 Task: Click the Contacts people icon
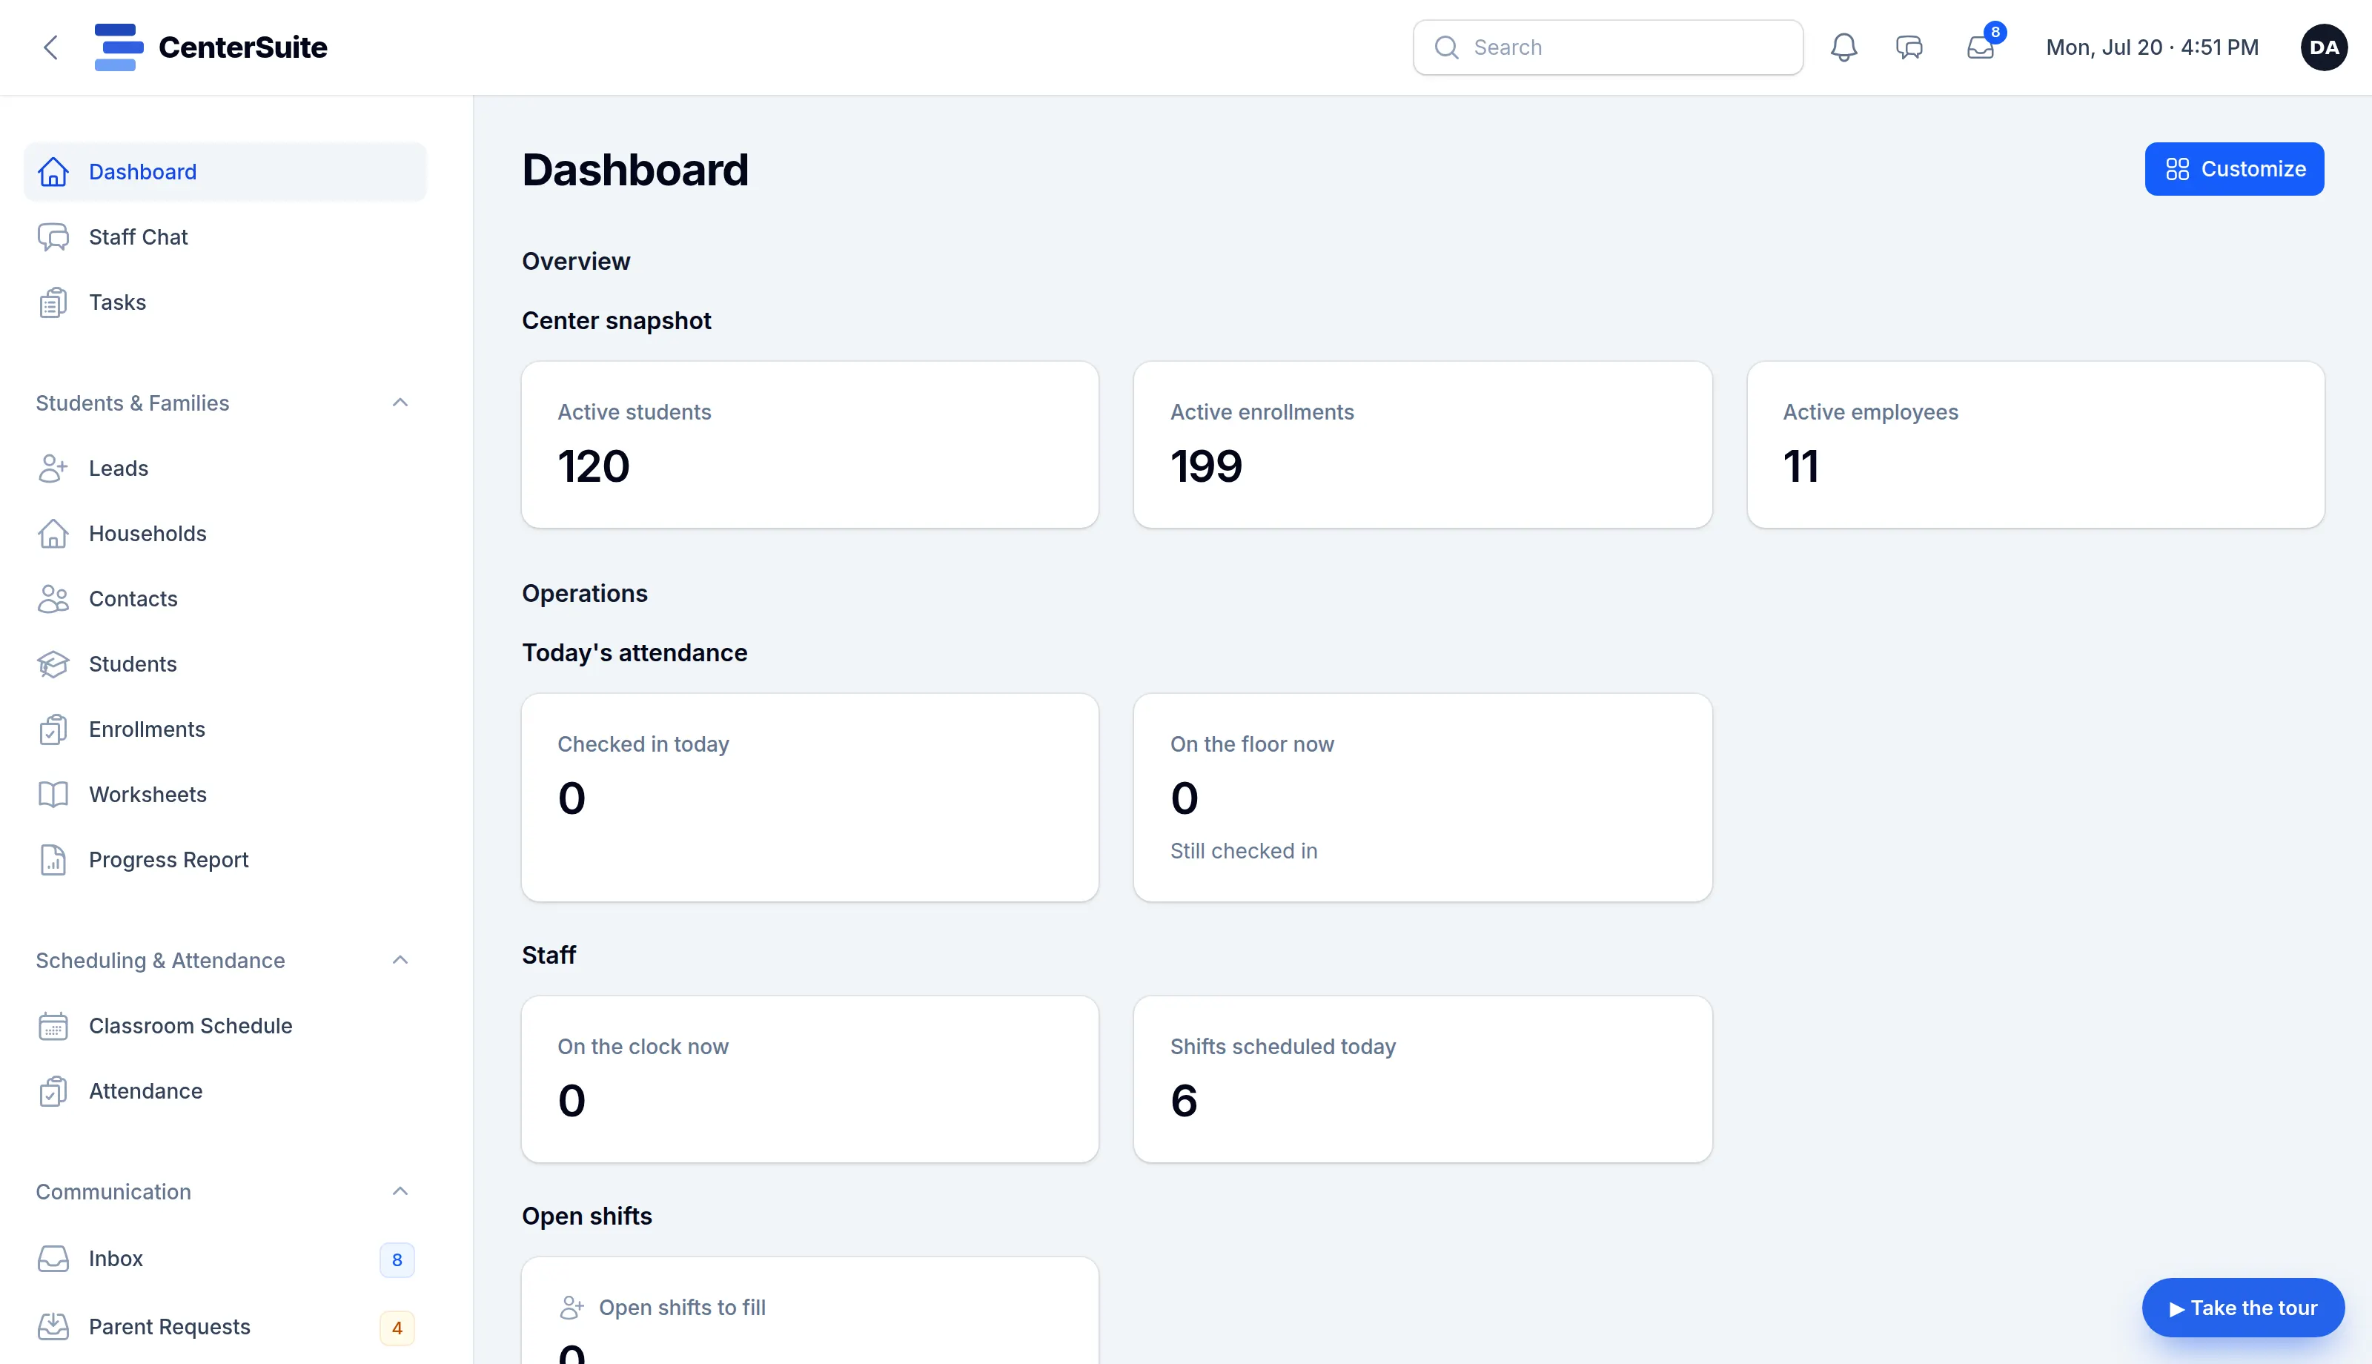(53, 599)
